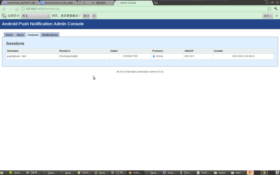Select the Sessions tab
Viewport: 280px width, 175px height.
point(33,35)
